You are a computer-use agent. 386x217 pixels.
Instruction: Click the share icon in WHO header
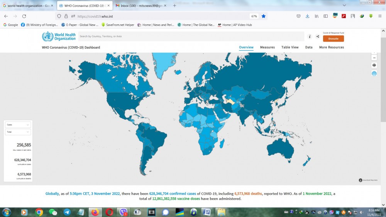318,37
